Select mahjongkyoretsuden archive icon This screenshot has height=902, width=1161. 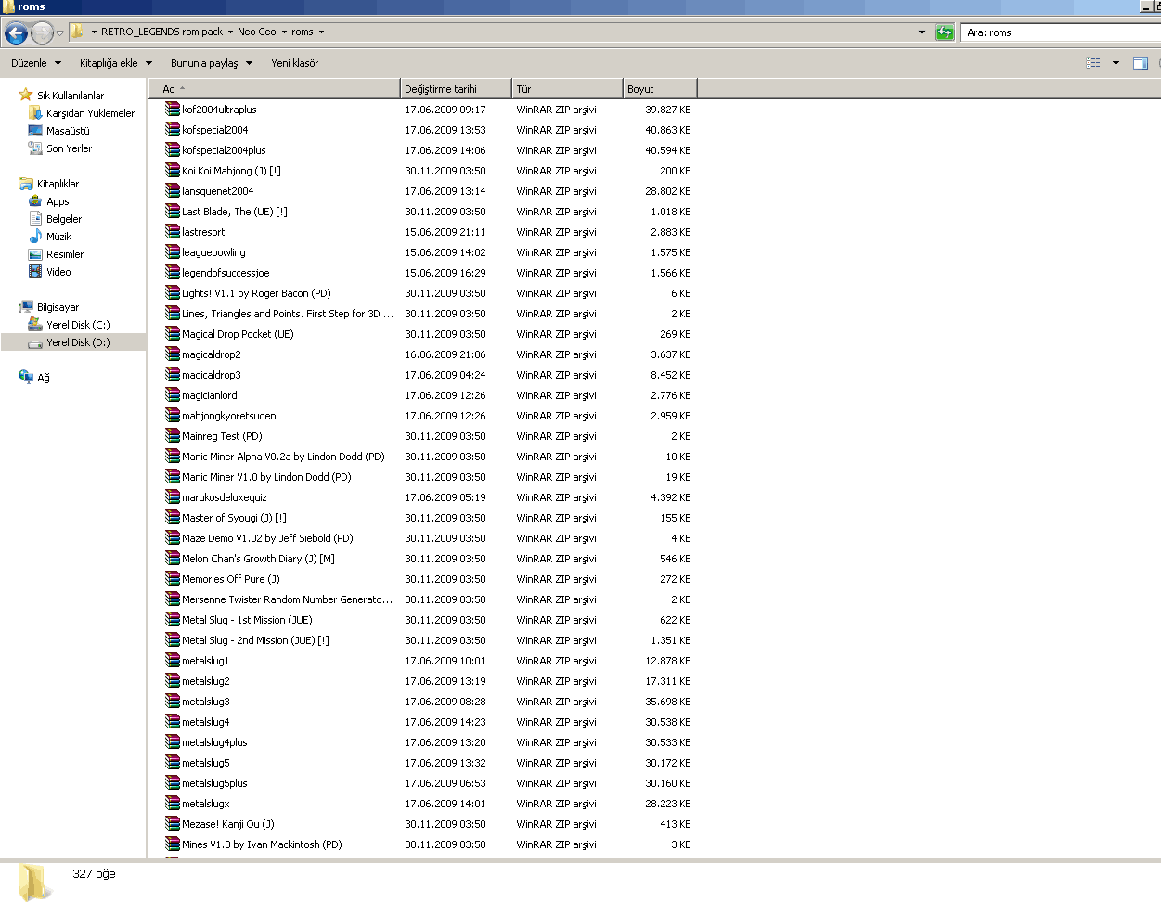(173, 415)
